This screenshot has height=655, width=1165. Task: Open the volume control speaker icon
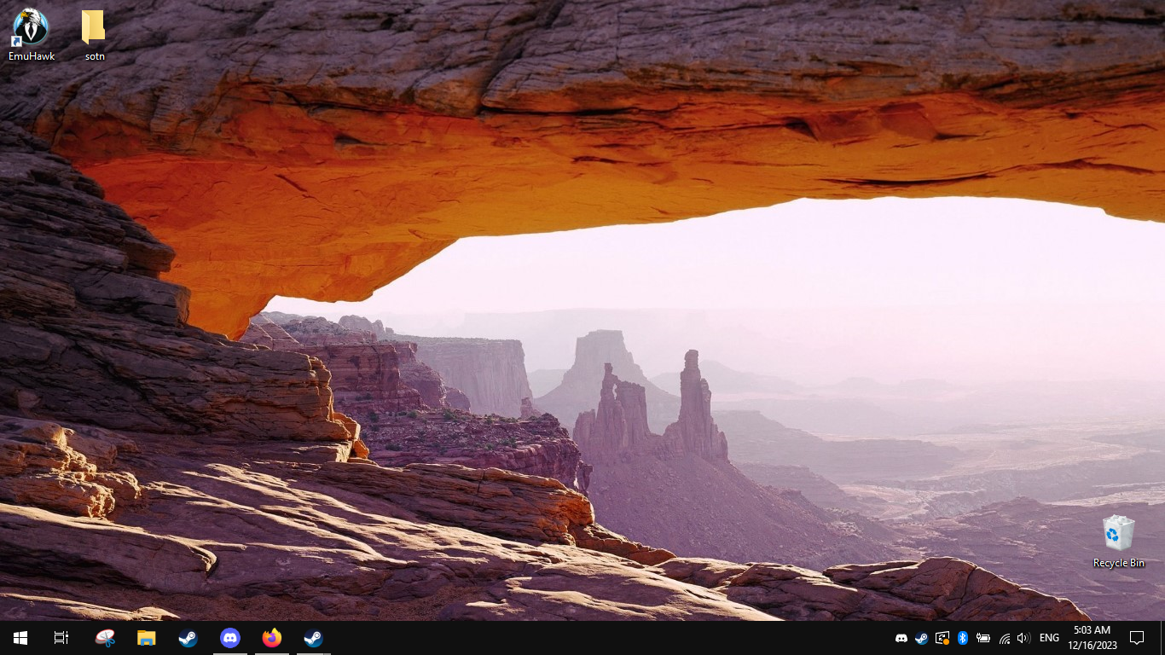[1024, 638]
